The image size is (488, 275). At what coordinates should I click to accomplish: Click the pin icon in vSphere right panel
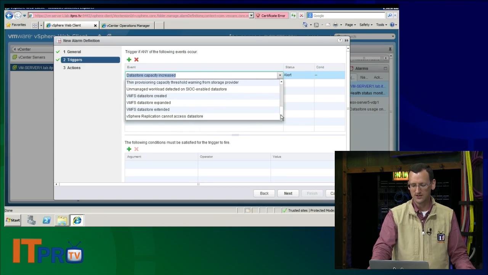[x=390, y=49]
